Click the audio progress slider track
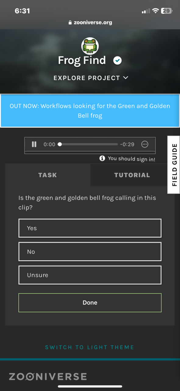Screen dimensions: 180x391 [x=88, y=144]
